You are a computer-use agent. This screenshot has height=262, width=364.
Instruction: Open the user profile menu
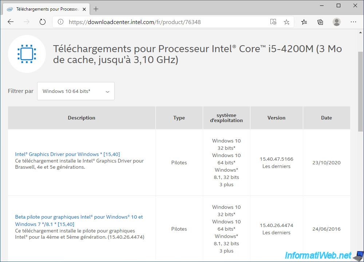(337, 22)
